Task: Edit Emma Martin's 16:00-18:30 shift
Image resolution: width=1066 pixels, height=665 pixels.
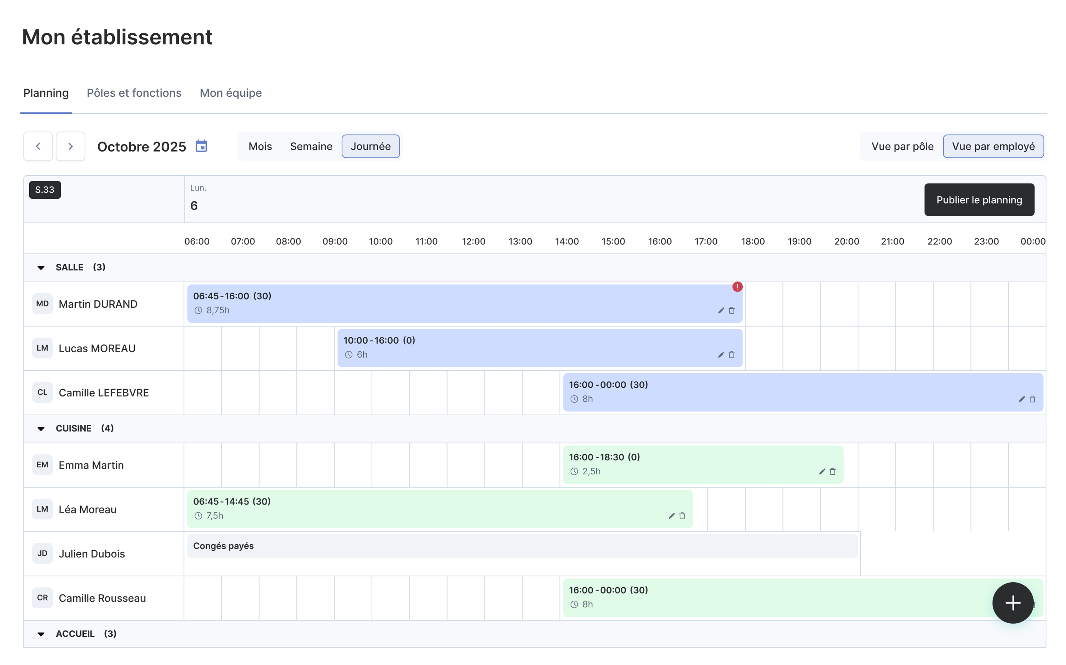Action: (822, 472)
